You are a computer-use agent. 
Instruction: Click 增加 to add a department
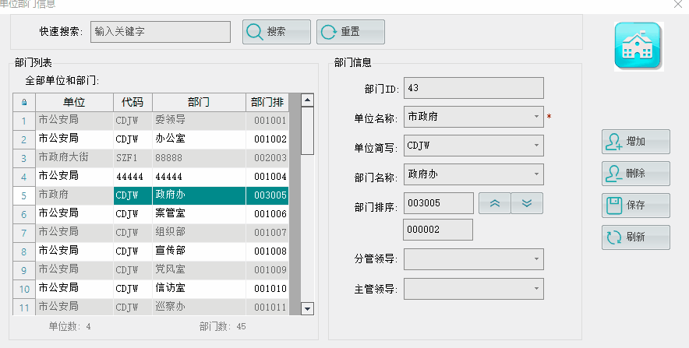click(635, 142)
